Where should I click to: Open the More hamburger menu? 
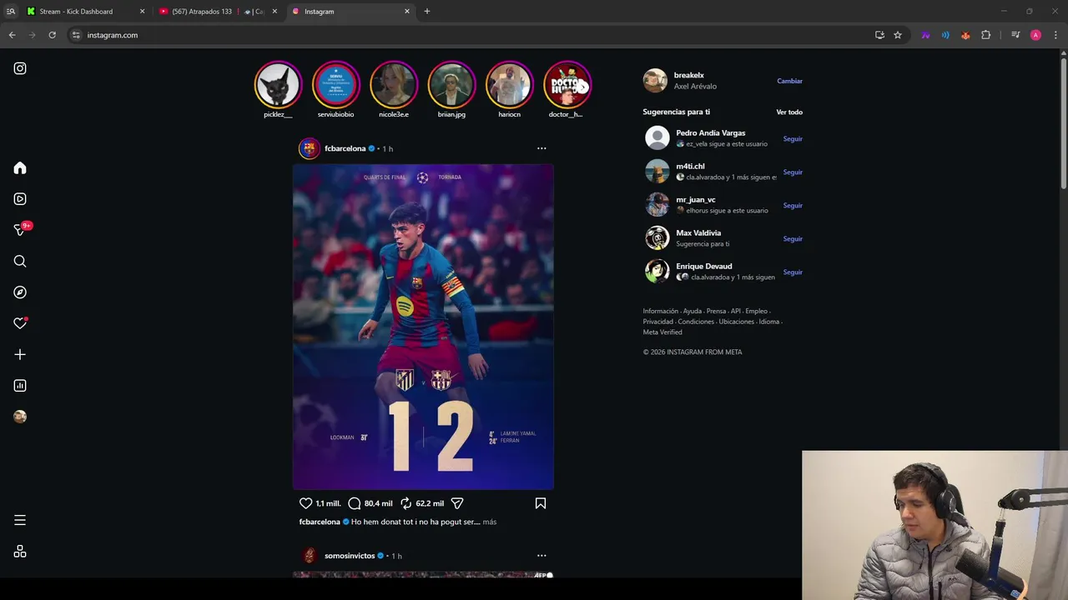tap(20, 520)
